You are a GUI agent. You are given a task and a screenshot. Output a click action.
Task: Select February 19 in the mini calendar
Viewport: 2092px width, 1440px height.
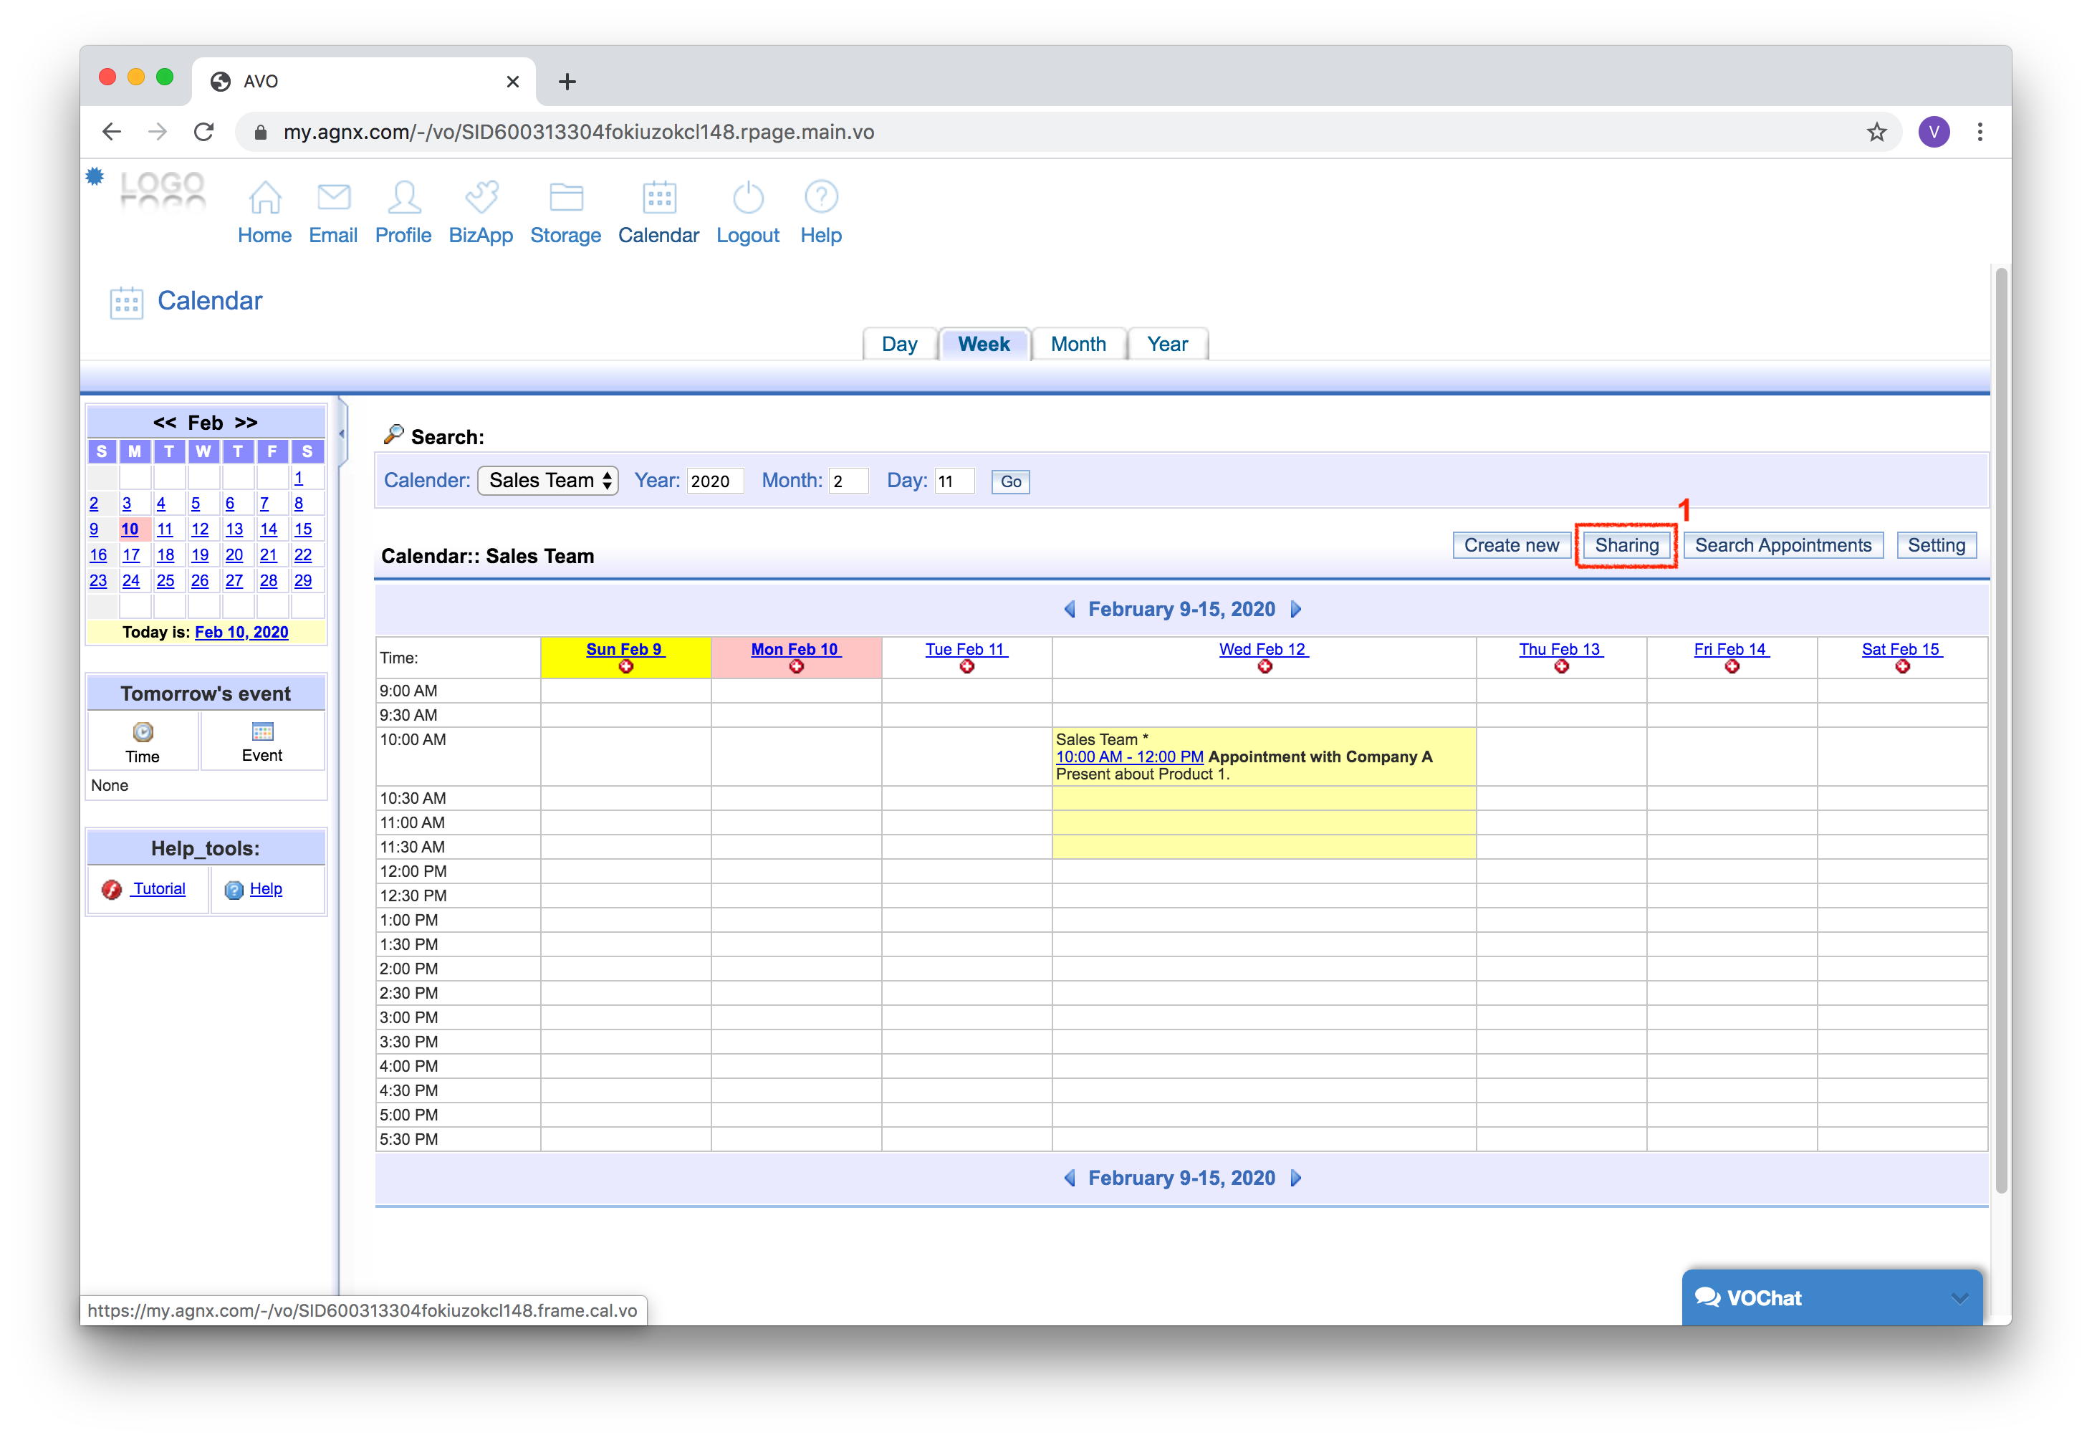pos(201,556)
